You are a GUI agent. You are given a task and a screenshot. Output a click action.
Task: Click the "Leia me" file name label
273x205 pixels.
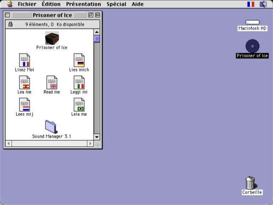pyautogui.click(x=79, y=114)
